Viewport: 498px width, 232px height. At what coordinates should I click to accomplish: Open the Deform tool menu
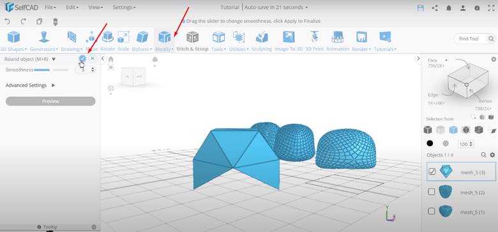pyautogui.click(x=142, y=42)
